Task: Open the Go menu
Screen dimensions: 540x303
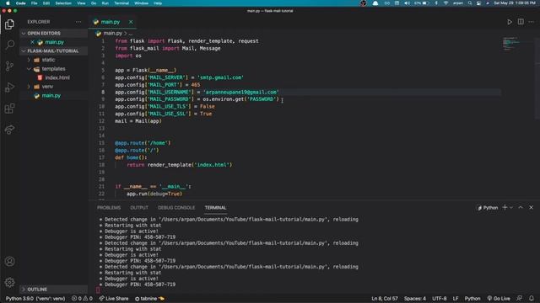Action: pos(94,3)
